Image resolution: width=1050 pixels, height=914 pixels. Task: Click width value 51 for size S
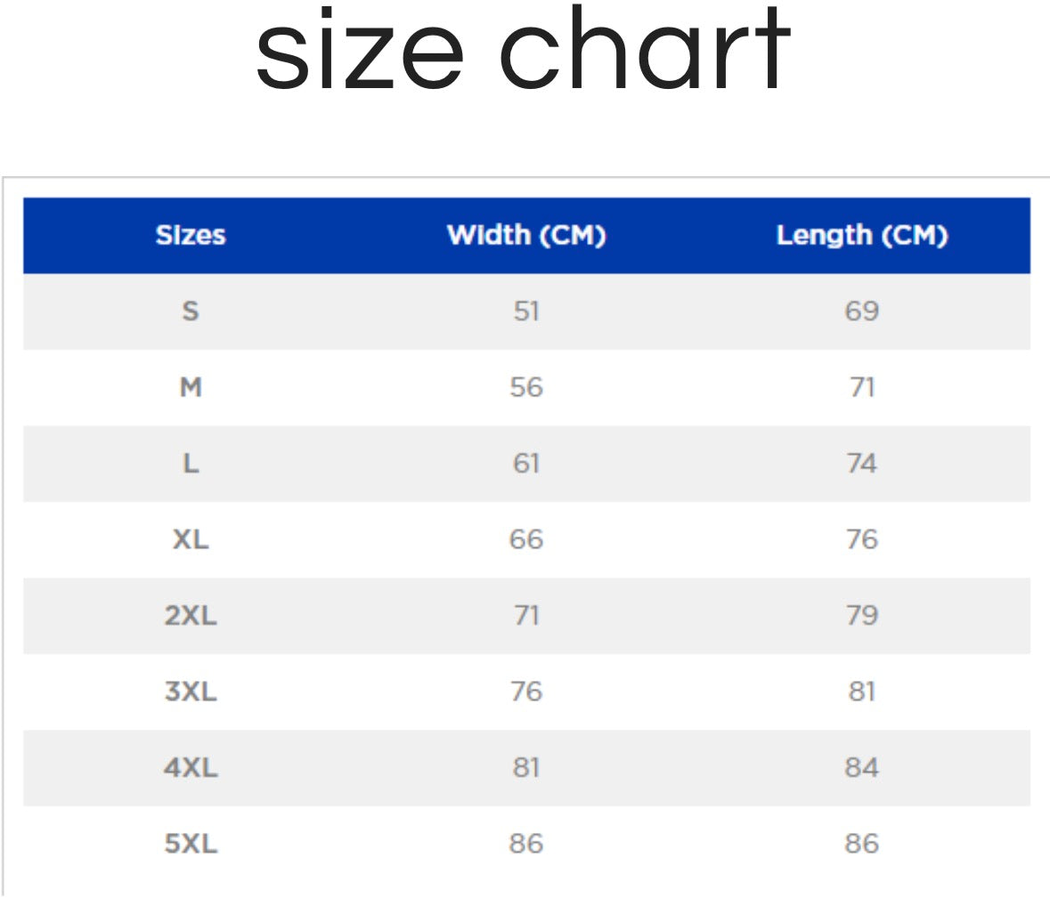click(x=526, y=311)
